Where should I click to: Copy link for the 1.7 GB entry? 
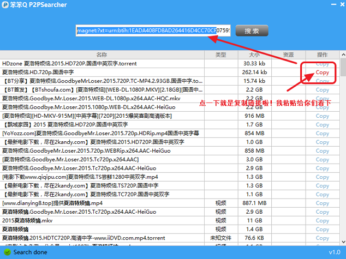(322, 125)
